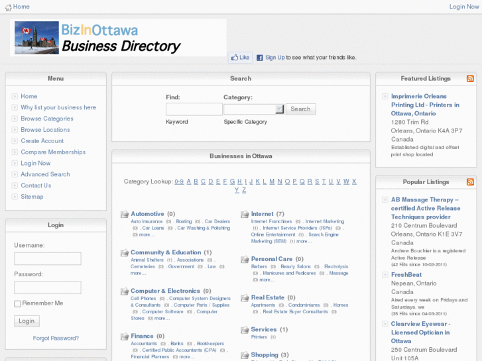Click the Community & Education folder icon
482x361 pixels.
coord(125,252)
